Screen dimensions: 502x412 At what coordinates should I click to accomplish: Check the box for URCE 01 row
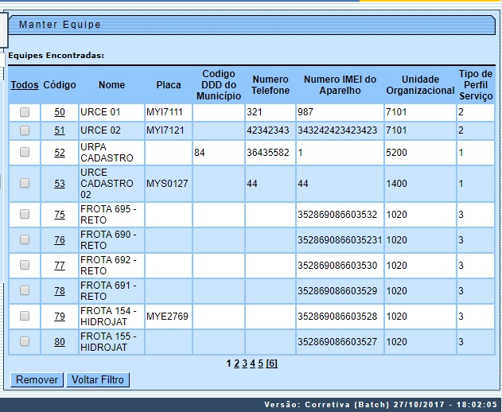click(x=25, y=112)
